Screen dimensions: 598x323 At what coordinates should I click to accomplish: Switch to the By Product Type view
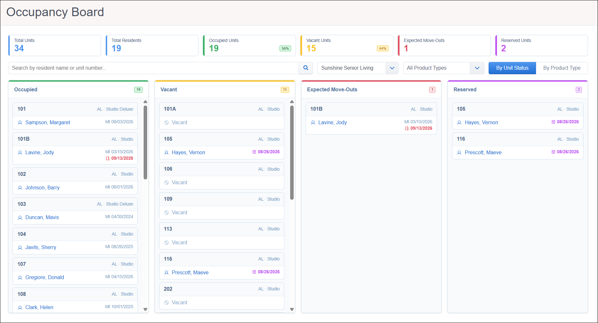[x=562, y=68]
